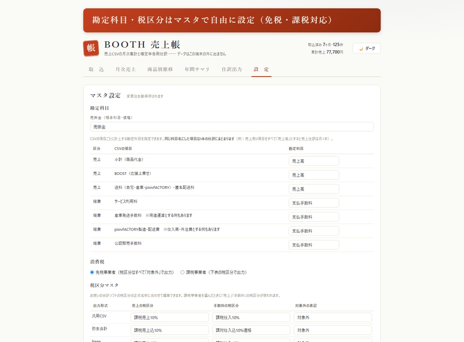This screenshot has width=464, height=342.
Task: Edit 弥生会計 sales tax category field
Action: 169,330
